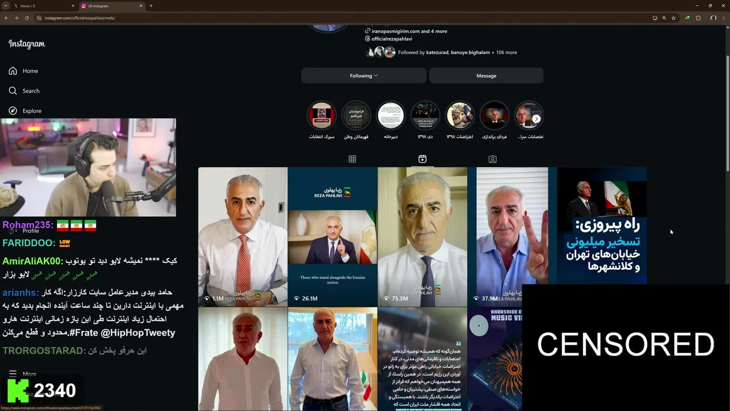
Task: Close the Instagram browser tab
Action: pyautogui.click(x=140, y=6)
